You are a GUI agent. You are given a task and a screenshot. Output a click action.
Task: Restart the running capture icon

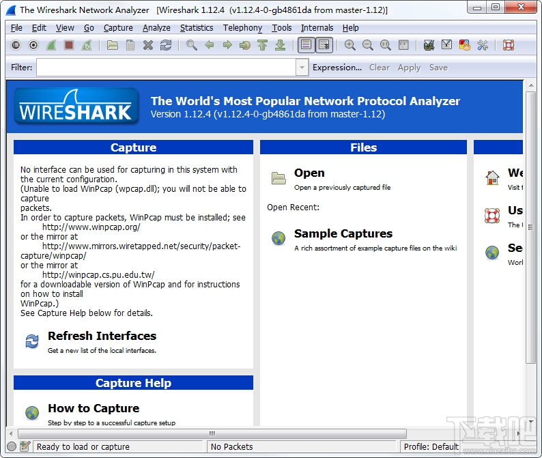tap(87, 45)
